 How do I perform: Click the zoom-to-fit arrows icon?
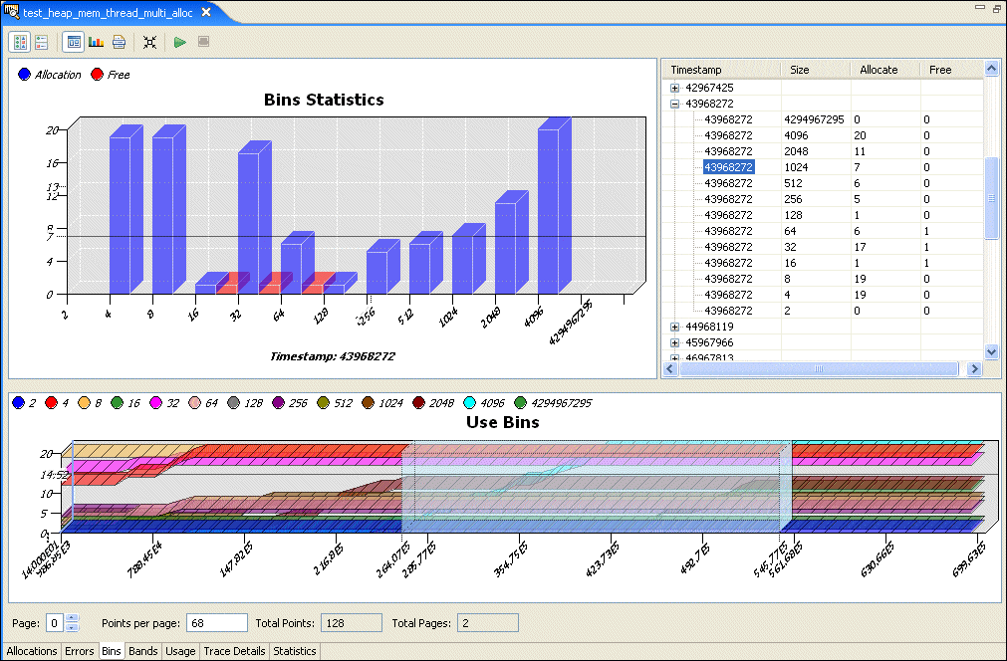point(149,42)
